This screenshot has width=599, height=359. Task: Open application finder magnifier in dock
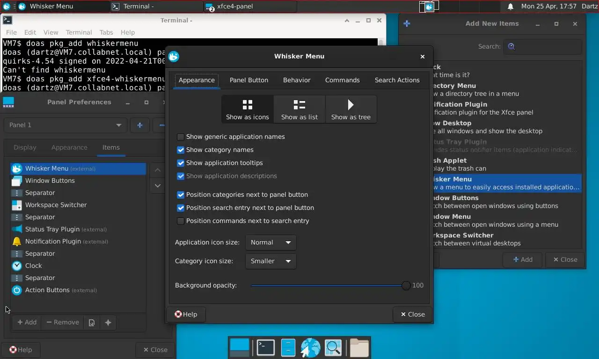[333, 348]
